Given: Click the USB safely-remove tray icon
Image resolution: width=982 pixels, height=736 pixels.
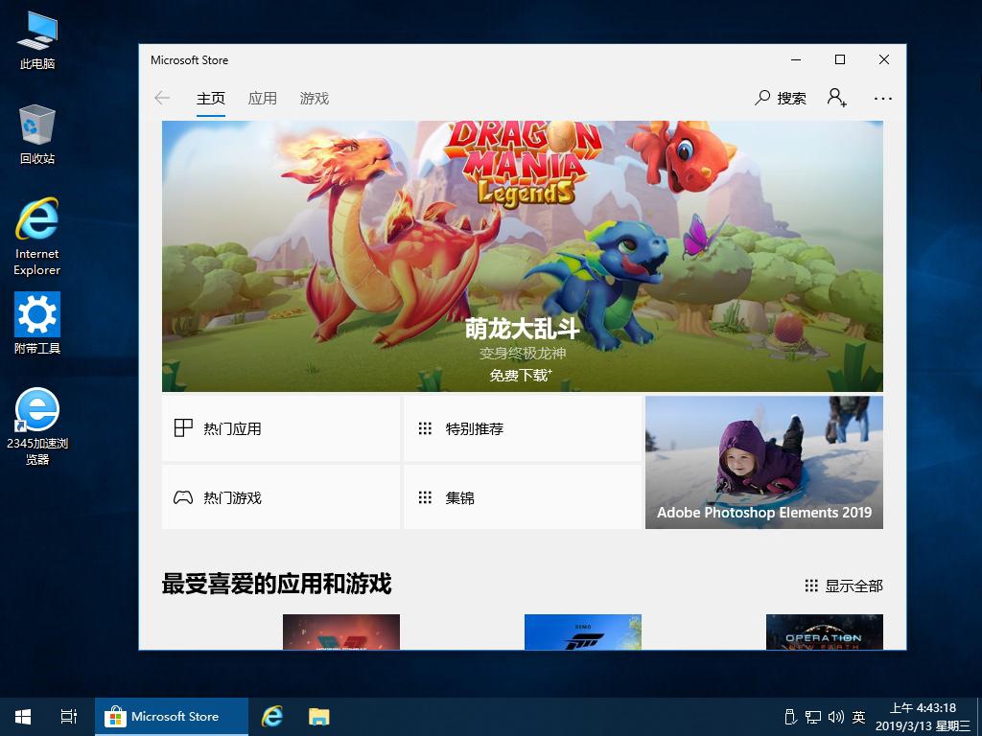Looking at the screenshot, I should coord(790,717).
